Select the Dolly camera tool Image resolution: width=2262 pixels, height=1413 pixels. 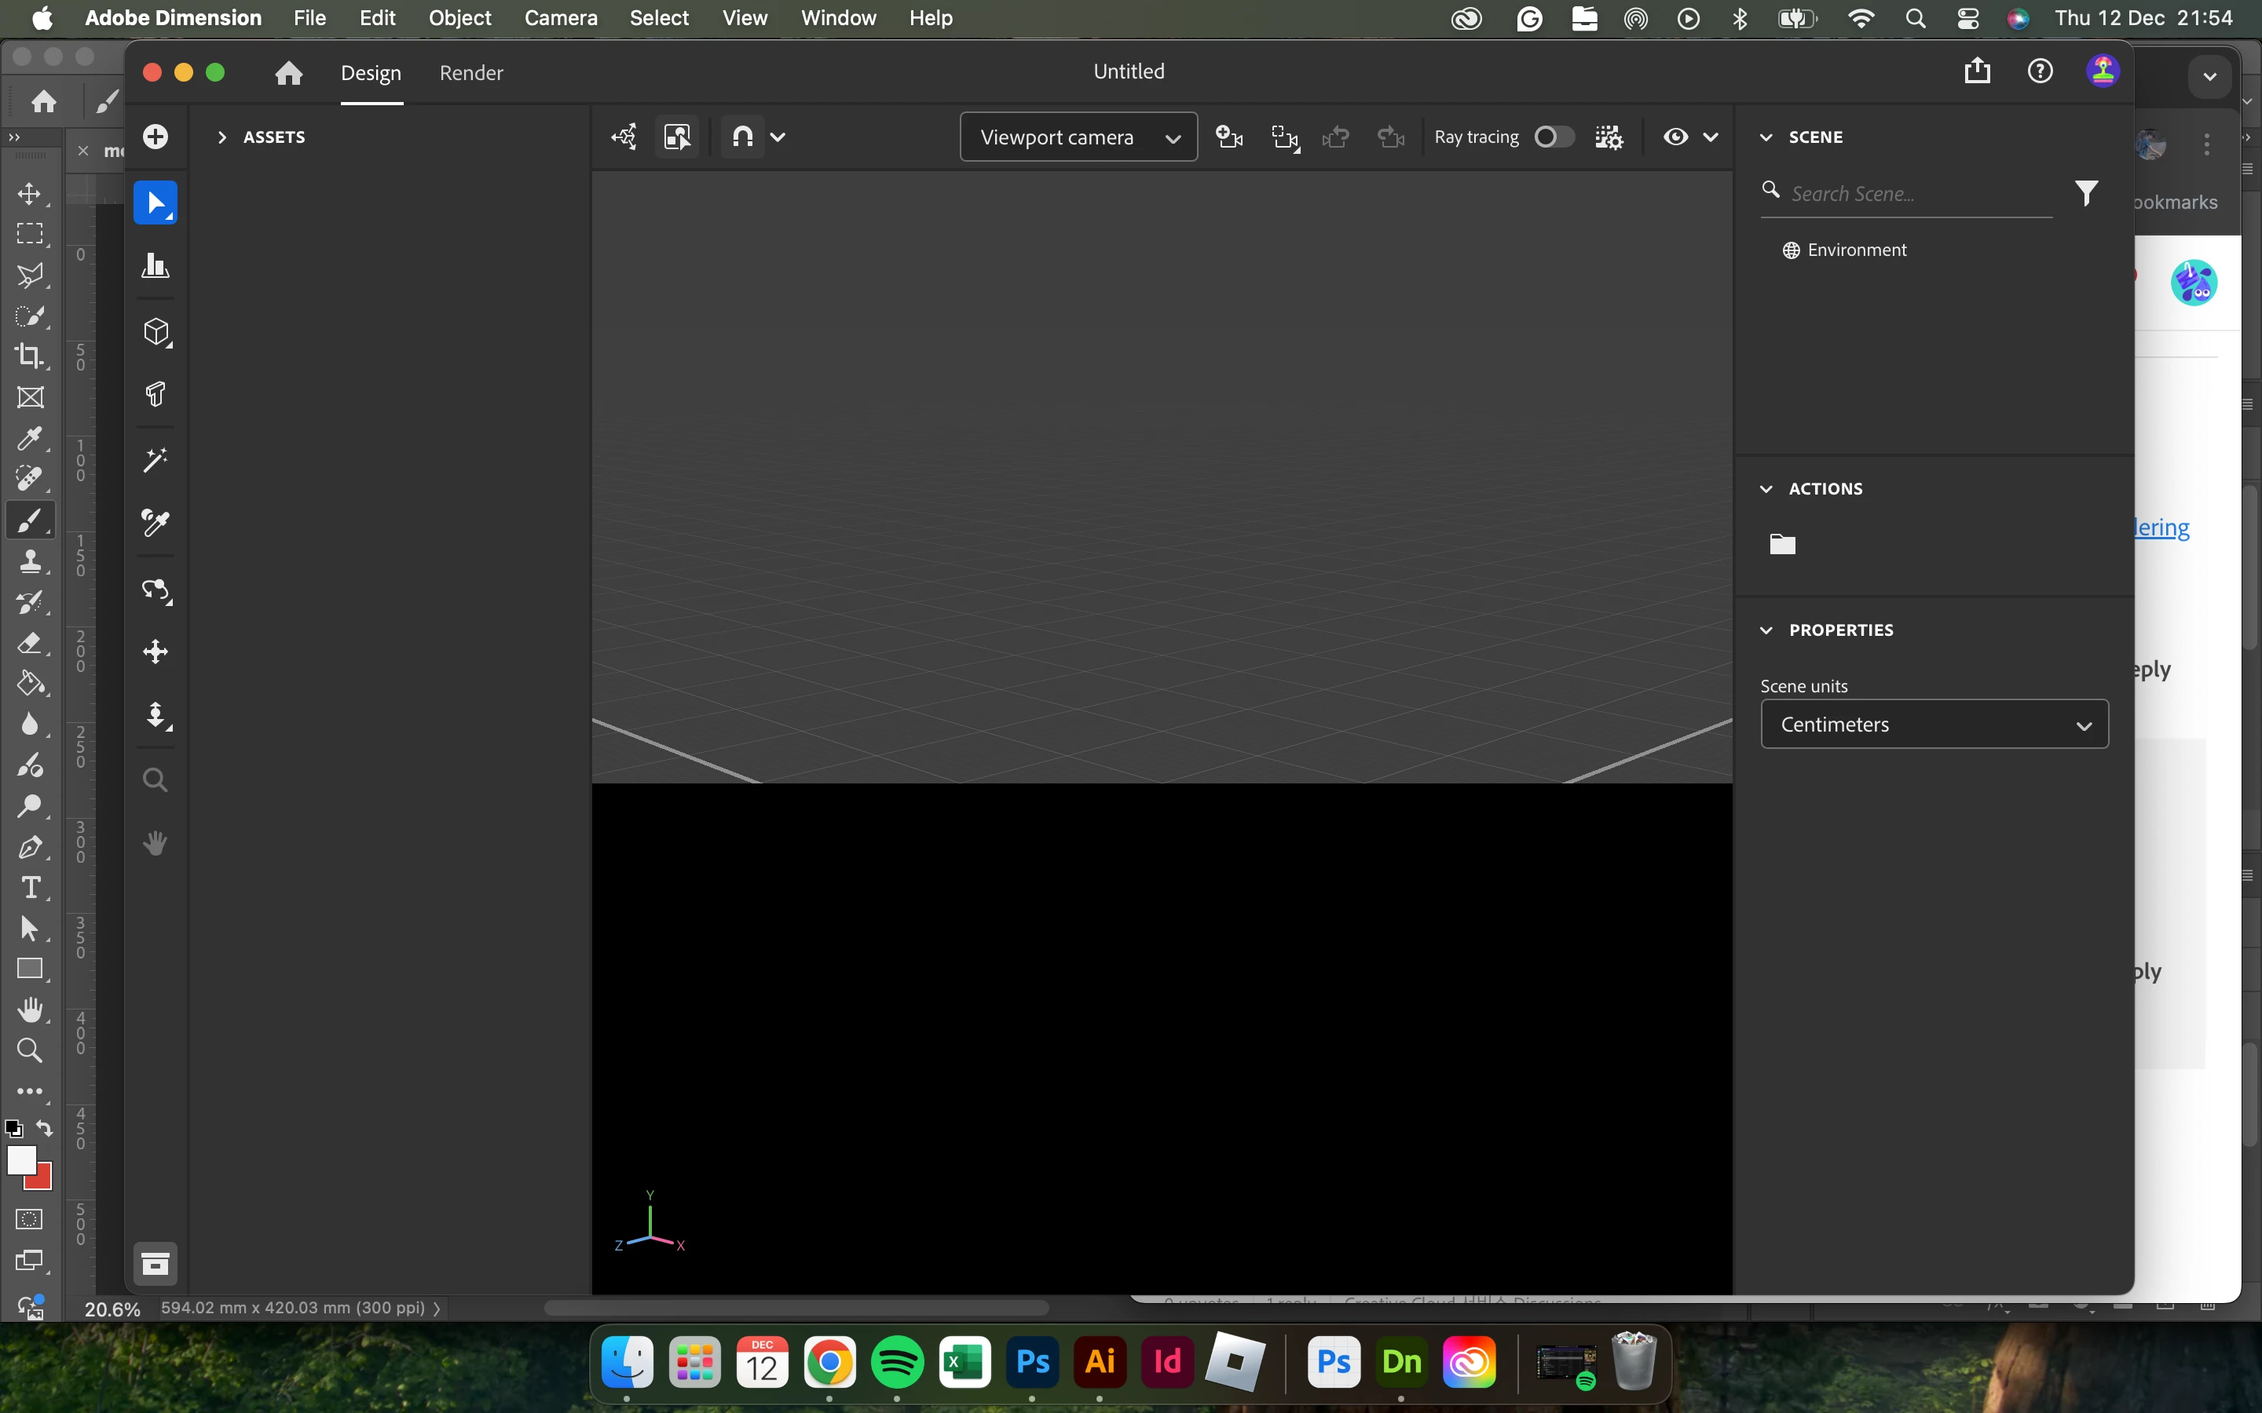pos(156,716)
